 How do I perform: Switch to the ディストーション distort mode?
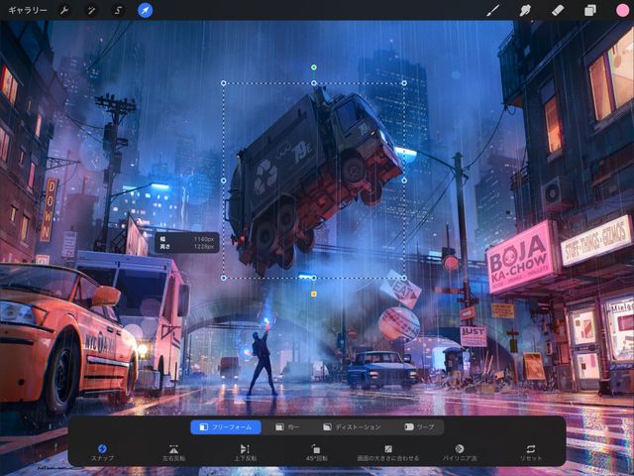tap(352, 427)
